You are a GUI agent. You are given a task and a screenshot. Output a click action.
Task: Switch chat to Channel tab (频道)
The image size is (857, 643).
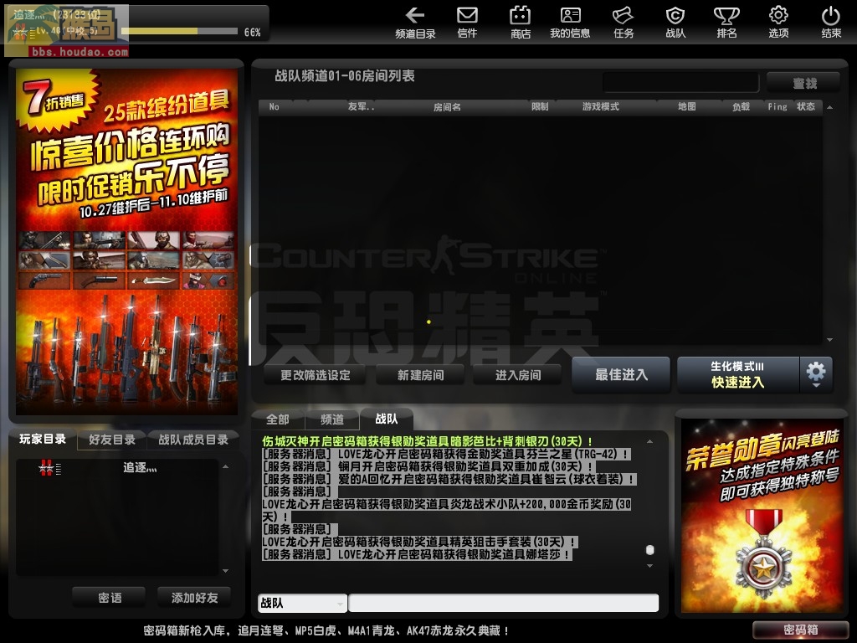(x=332, y=419)
